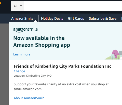Viewport: 122px width, 105px height.
Task: Click the Now available in the Amazon Shopping app headline
Action: point(42,41)
